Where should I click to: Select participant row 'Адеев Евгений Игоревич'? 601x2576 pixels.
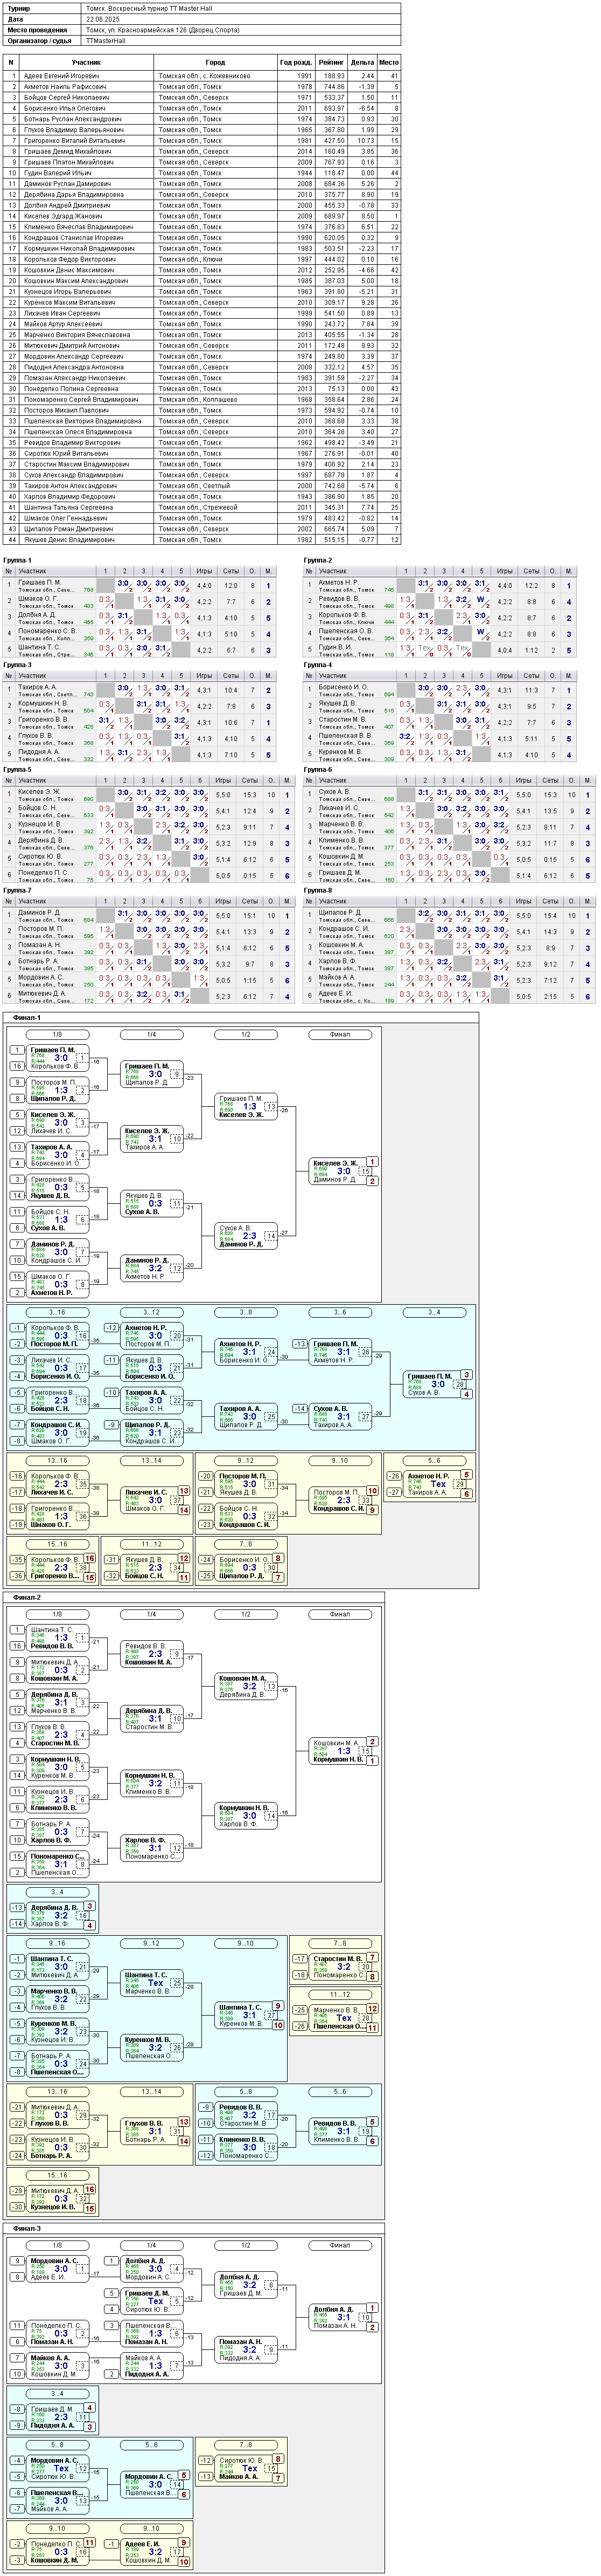pyautogui.click(x=61, y=76)
